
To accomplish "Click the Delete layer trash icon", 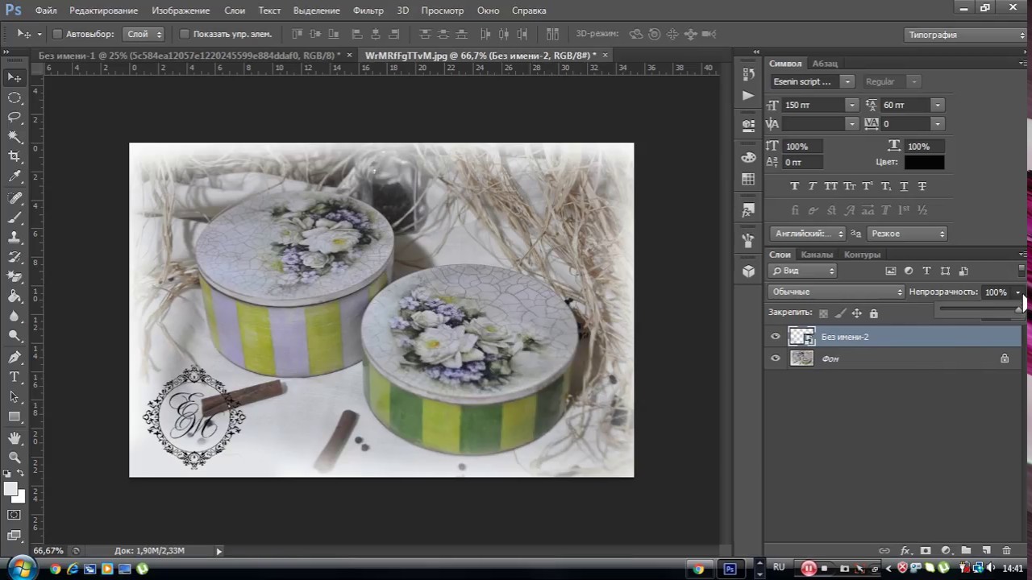I will pos(1006,550).
